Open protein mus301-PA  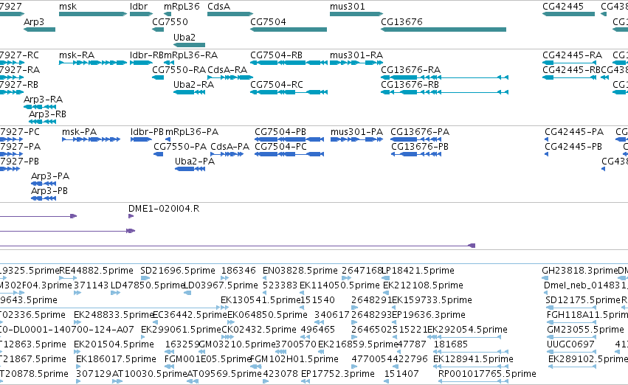(x=356, y=139)
